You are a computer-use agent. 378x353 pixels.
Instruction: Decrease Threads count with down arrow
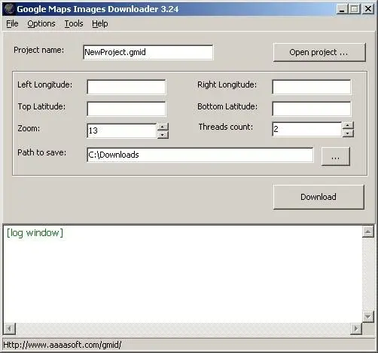click(348, 134)
